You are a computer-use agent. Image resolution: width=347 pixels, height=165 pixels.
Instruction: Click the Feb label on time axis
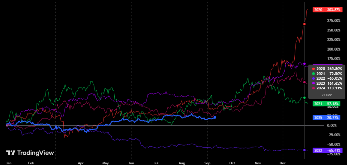(x=31, y=163)
